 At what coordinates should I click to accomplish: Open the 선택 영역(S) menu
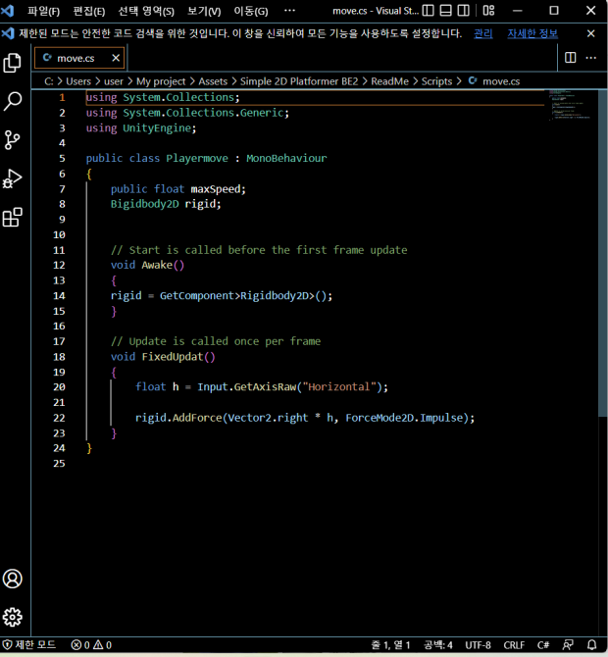146,11
